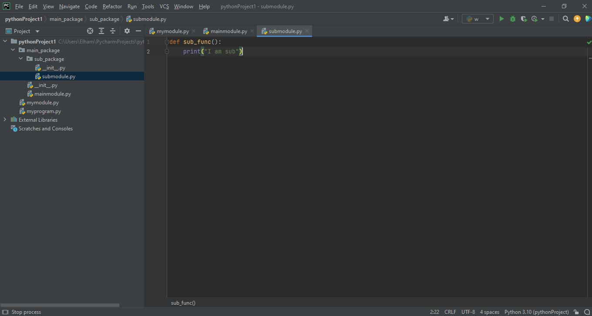Click the CRLF line separator setting
This screenshot has height=316, width=592.
pos(450,312)
